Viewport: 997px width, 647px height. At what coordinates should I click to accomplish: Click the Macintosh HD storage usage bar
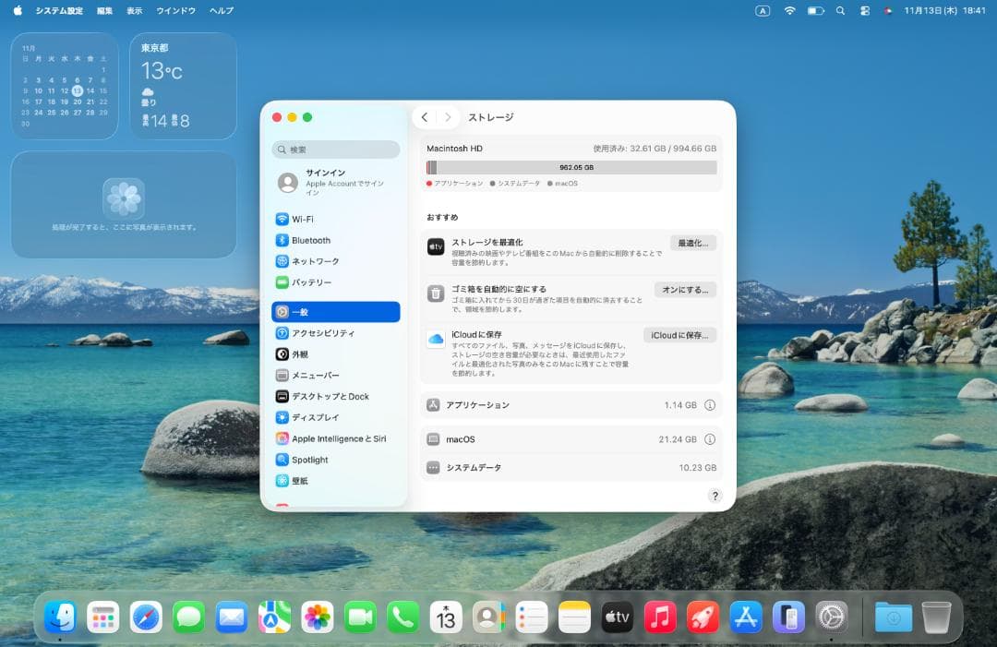[570, 167]
